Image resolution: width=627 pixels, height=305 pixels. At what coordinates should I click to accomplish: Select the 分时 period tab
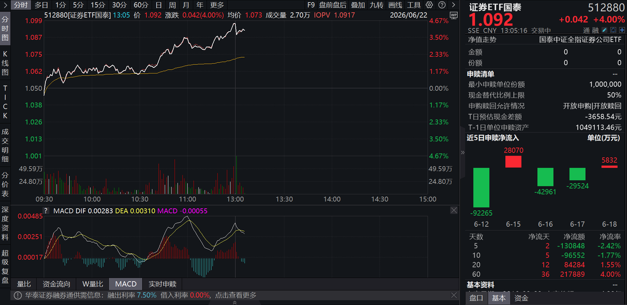(20, 5)
